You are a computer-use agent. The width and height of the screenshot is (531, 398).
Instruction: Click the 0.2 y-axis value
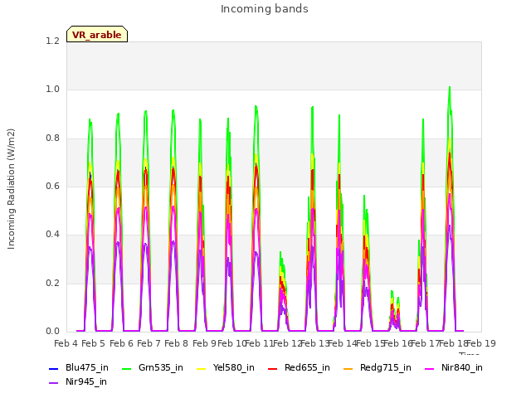[x=52, y=283]
